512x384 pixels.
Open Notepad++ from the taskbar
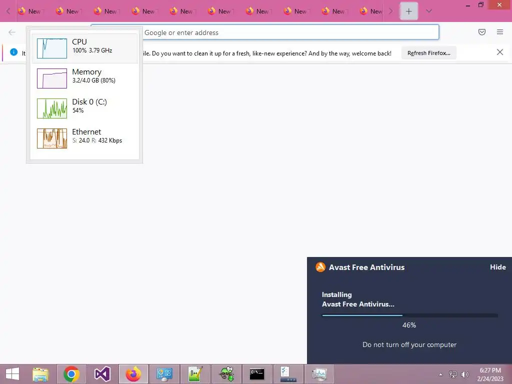[x=195, y=374]
